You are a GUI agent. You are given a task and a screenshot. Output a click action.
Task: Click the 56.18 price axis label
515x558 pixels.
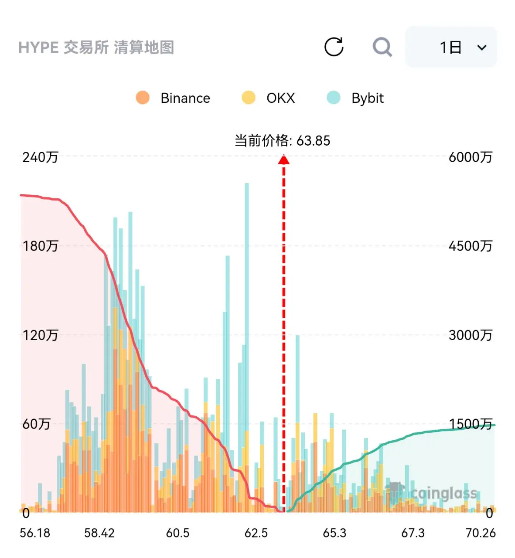(35, 533)
